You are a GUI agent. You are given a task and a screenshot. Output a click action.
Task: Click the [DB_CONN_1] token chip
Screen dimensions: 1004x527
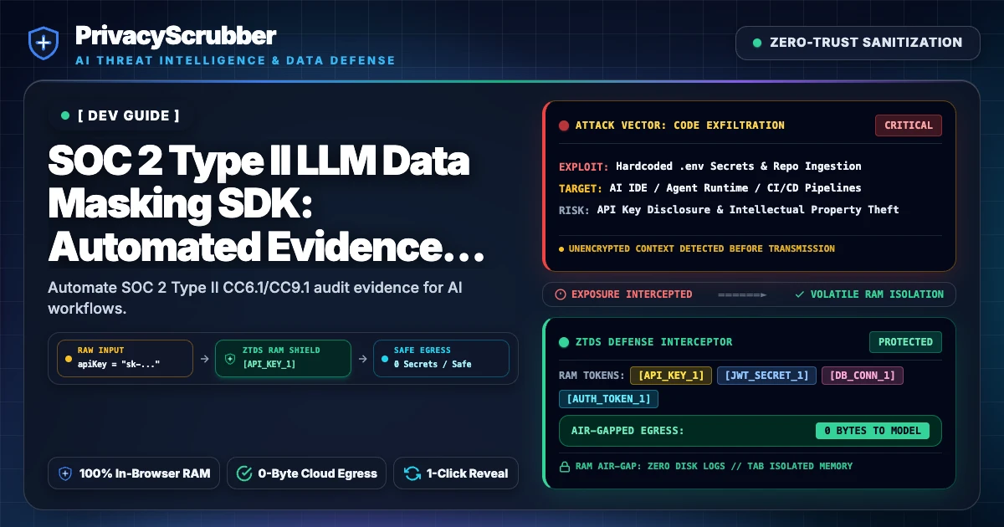click(863, 376)
